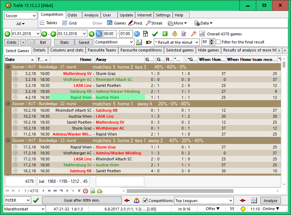291x215 pixels.
Task: Click the green checkmark next to FILTER
Action: click(36, 201)
